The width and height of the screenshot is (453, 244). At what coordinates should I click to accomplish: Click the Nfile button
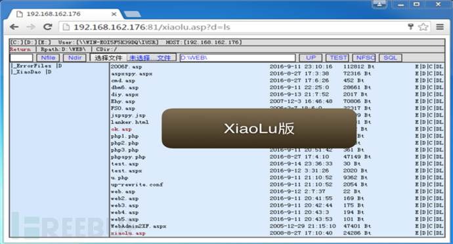pos(48,58)
